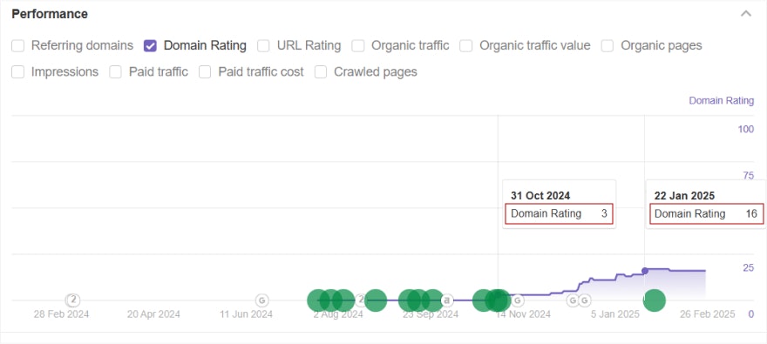Enable the URL Rating checkbox
The image size is (767, 344).
263,46
